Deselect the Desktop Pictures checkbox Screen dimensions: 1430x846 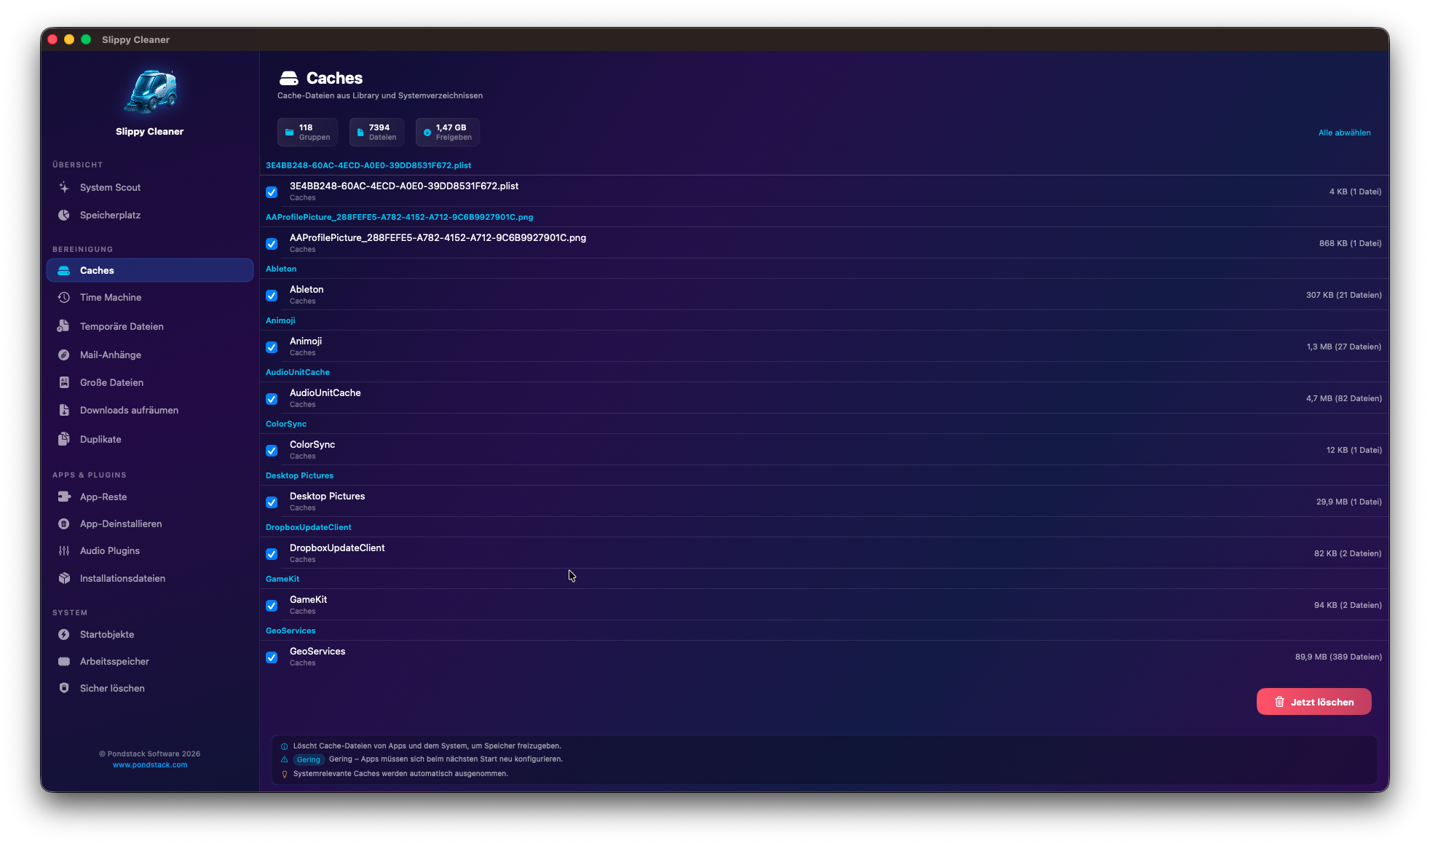[x=272, y=502]
